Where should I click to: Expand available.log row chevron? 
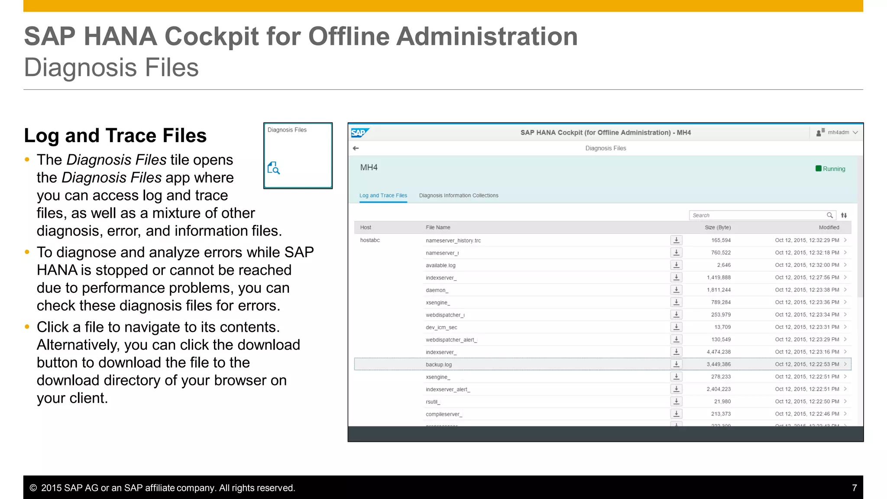point(845,265)
